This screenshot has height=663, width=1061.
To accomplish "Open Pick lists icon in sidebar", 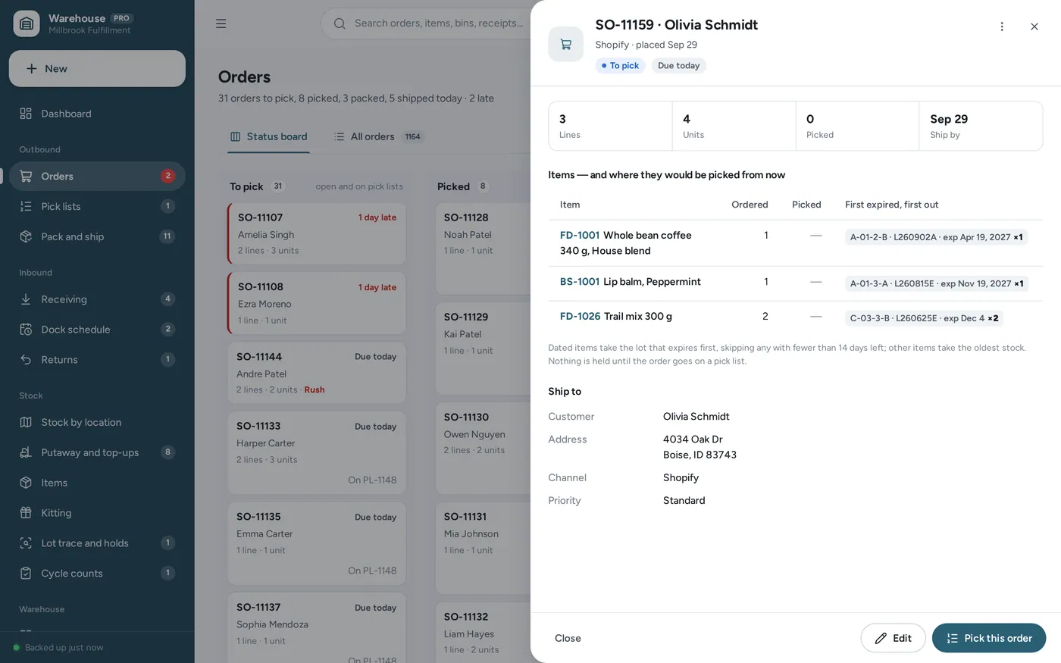I will 26,206.
